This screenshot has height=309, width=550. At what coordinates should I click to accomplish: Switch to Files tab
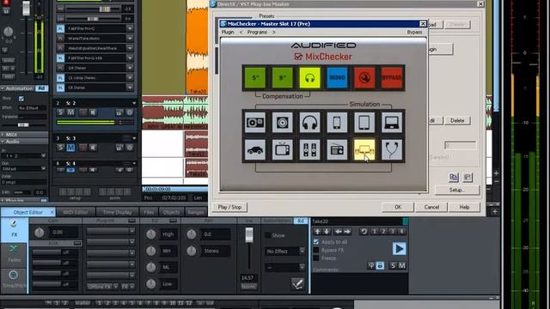pos(149,212)
